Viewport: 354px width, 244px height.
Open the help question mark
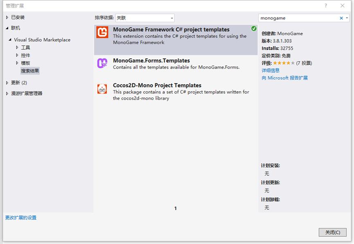[x=325, y=6]
